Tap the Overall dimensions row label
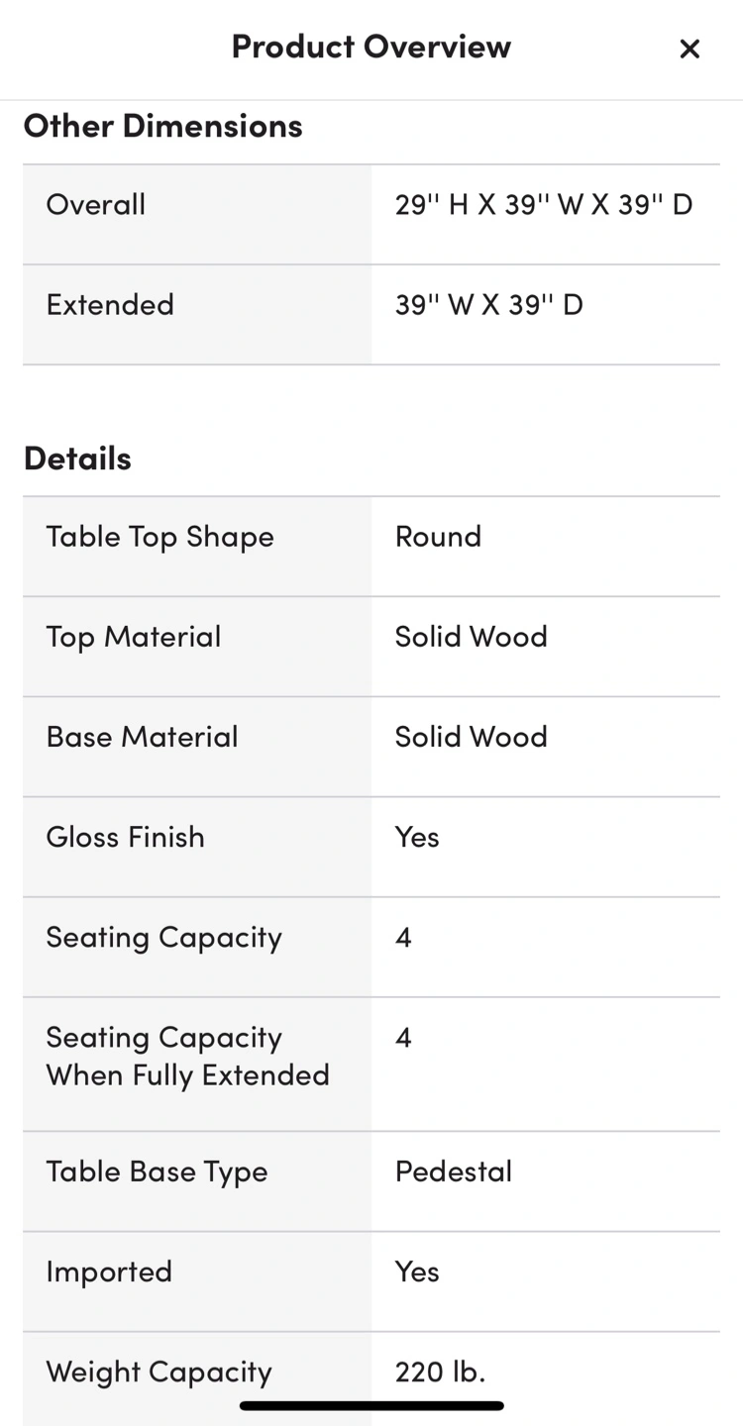This screenshot has height=1426, width=743. [96, 204]
